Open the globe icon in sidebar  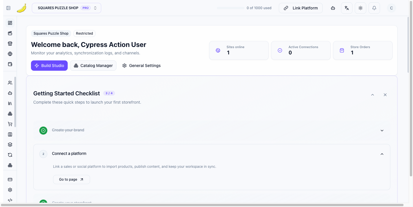point(10,54)
